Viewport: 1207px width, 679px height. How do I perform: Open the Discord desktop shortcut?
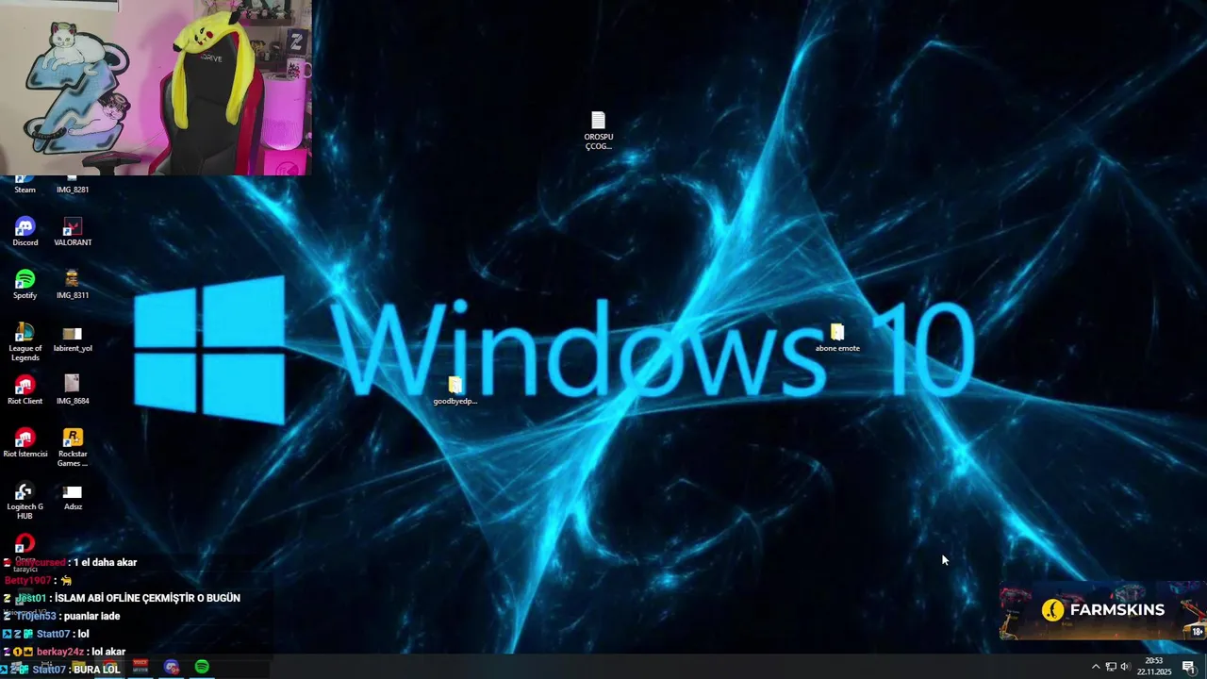coord(25,232)
